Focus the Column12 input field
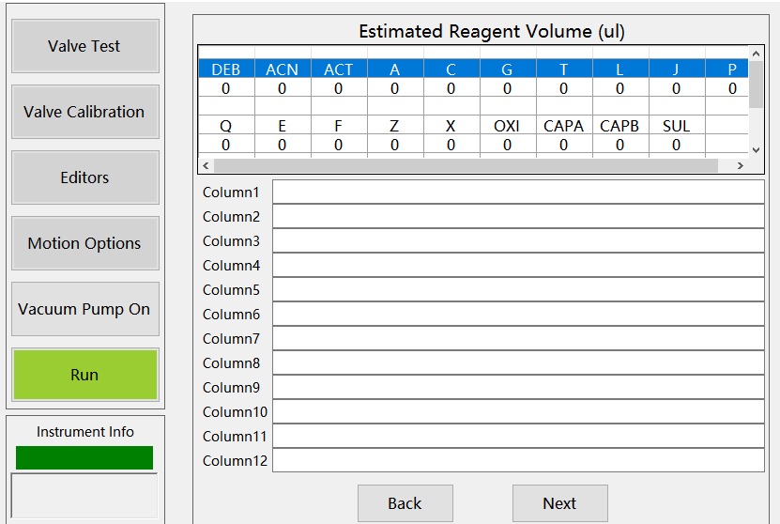780x524 pixels. click(x=518, y=460)
